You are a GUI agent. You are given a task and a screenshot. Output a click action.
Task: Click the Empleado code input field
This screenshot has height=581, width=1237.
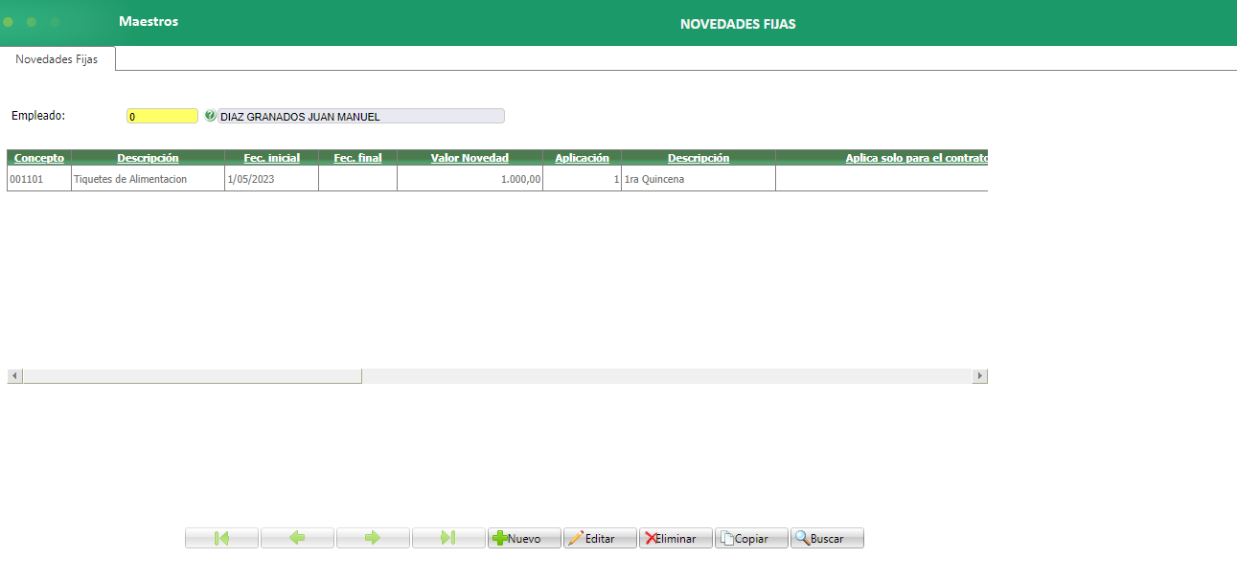tap(162, 116)
